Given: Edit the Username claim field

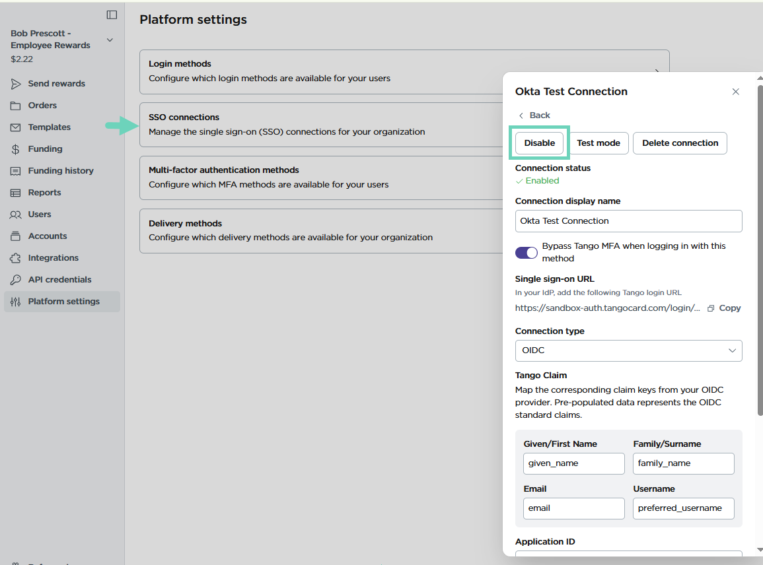Looking at the screenshot, I should (x=683, y=508).
